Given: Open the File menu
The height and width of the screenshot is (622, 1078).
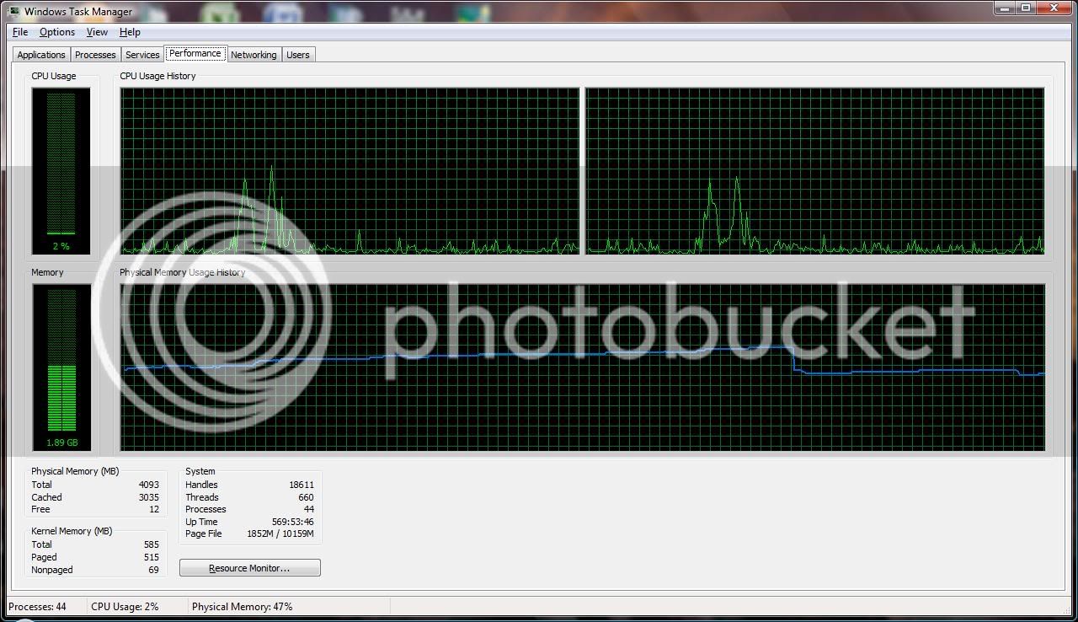Looking at the screenshot, I should click(x=20, y=32).
